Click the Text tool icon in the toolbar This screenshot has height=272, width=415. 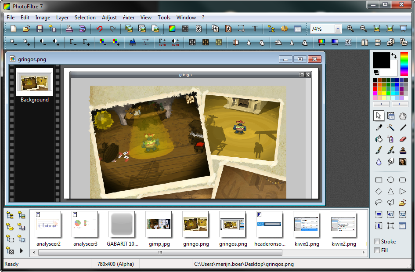[255, 29]
